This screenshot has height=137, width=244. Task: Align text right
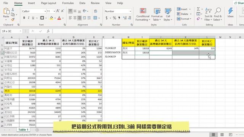click(x=80, y=18)
